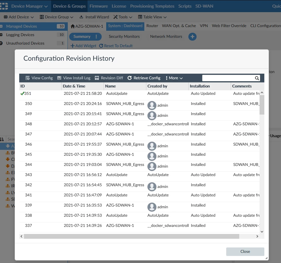The height and width of the screenshot is (263, 281).
Task: Click the Created by column header
Action: (x=167, y=86)
